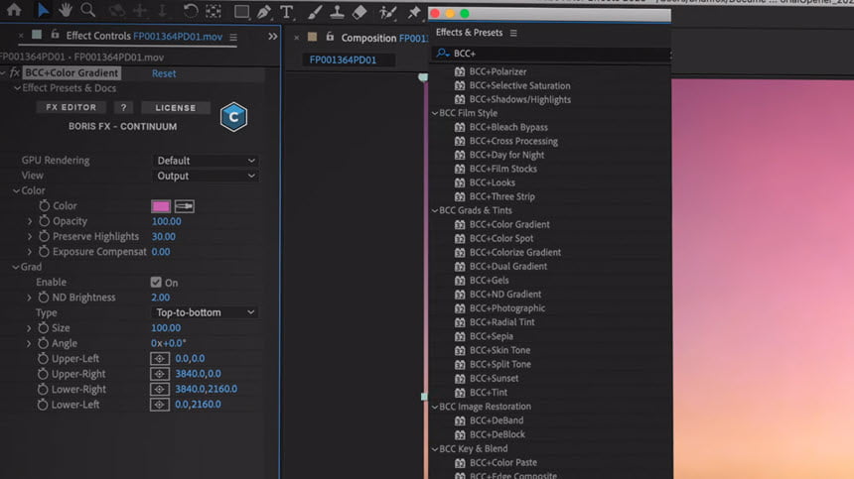Toggle the Color stopwatch

(x=44, y=205)
